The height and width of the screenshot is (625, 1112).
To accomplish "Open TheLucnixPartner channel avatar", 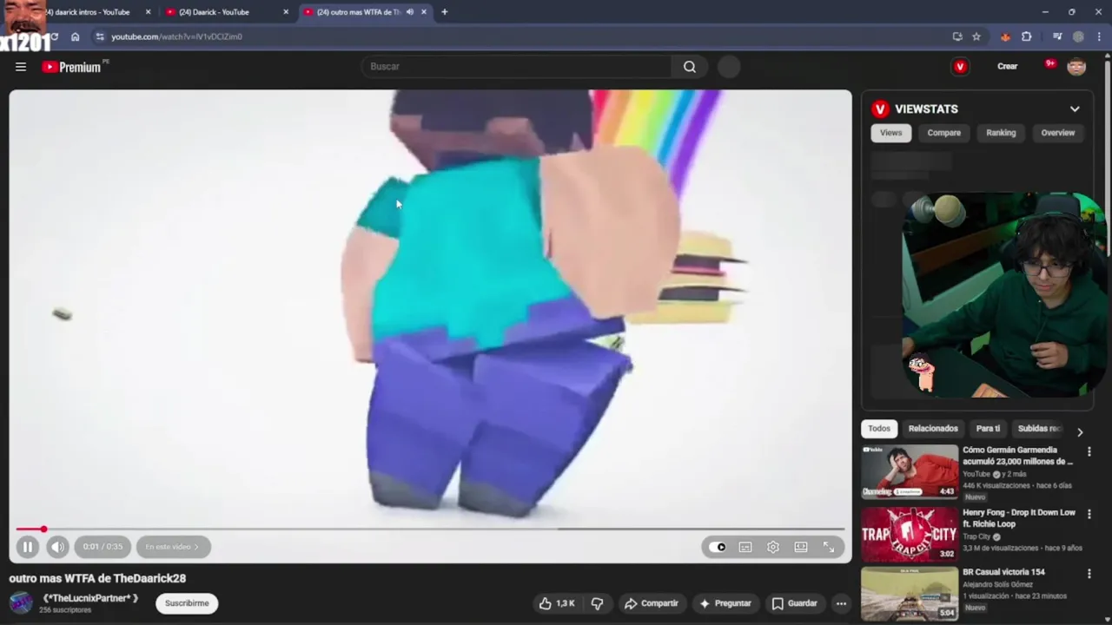I will [21, 602].
